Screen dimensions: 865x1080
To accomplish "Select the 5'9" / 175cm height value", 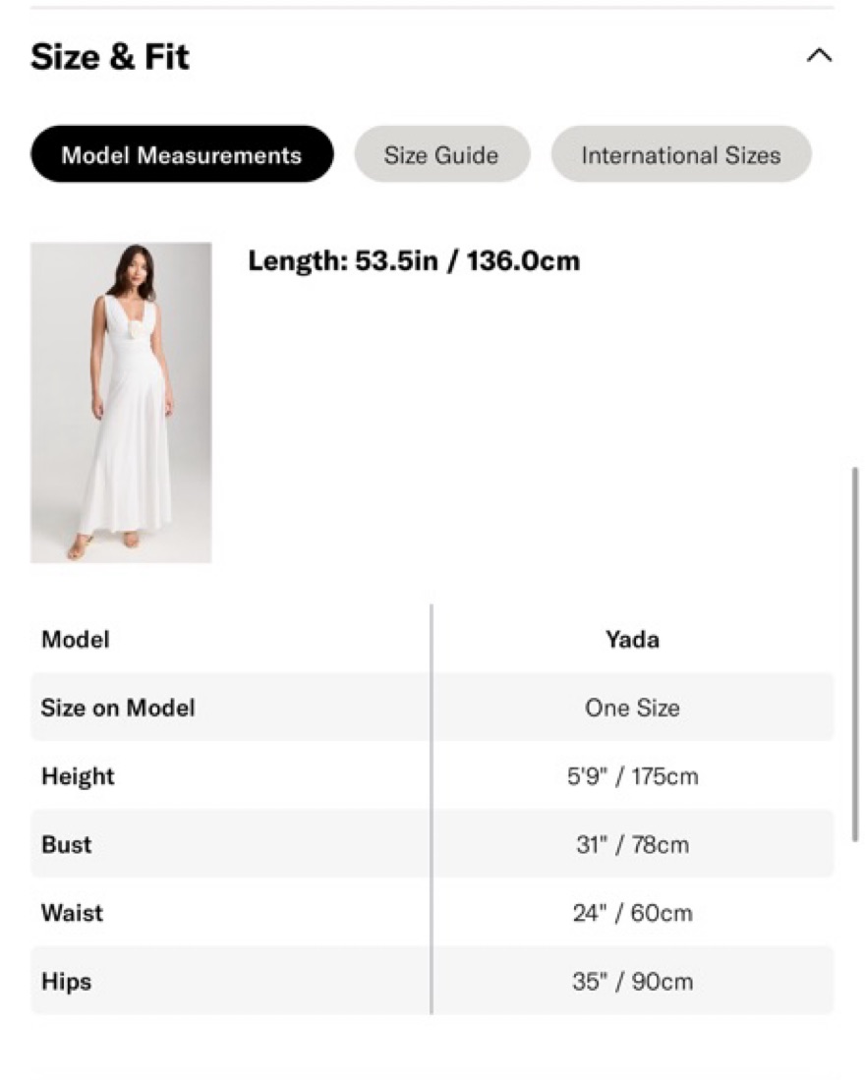I will 632,776.
